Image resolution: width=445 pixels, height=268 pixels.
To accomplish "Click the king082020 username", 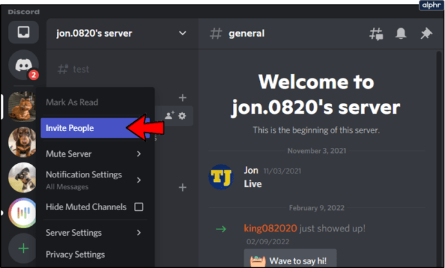I will (x=270, y=228).
